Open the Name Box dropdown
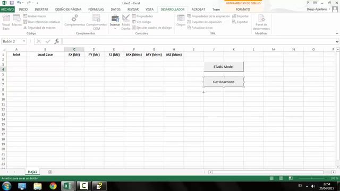Viewport: 340px width, 191px height. pyautogui.click(x=24, y=41)
